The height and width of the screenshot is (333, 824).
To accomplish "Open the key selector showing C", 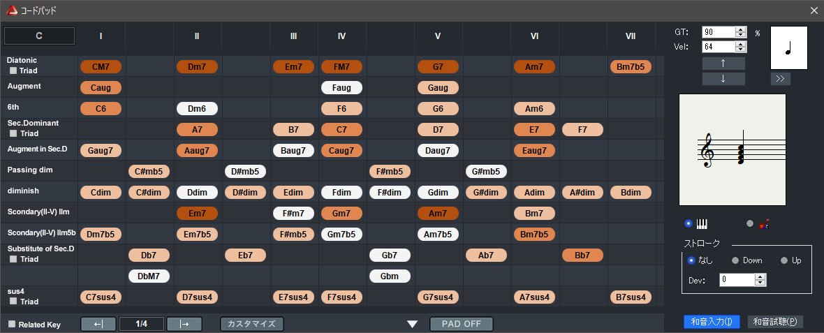I will pyautogui.click(x=39, y=36).
